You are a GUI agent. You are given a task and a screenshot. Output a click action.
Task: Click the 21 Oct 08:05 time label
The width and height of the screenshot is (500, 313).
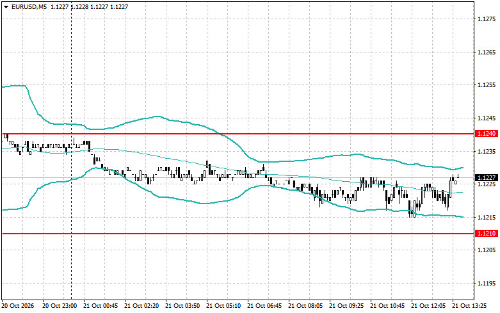click(305, 306)
